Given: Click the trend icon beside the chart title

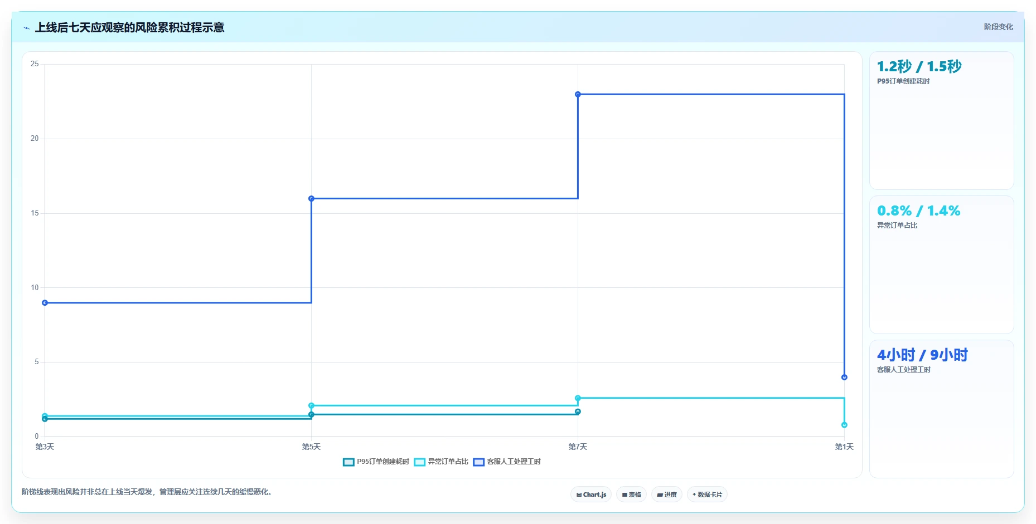Looking at the screenshot, I should pyautogui.click(x=26, y=28).
